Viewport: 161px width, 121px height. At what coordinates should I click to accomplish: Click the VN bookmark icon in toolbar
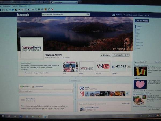click(32, 10)
